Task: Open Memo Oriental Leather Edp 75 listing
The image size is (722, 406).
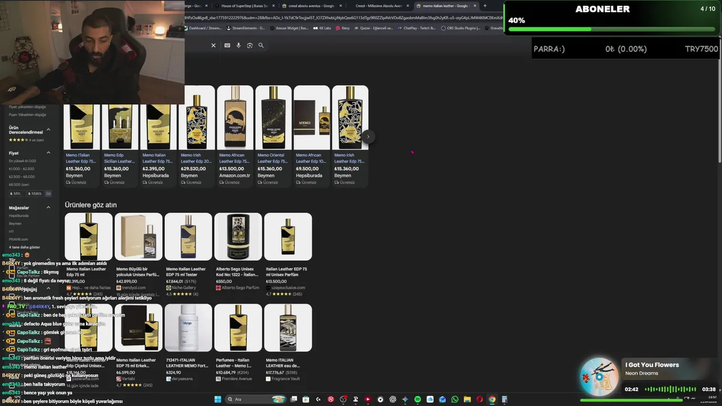Action: [x=273, y=135]
